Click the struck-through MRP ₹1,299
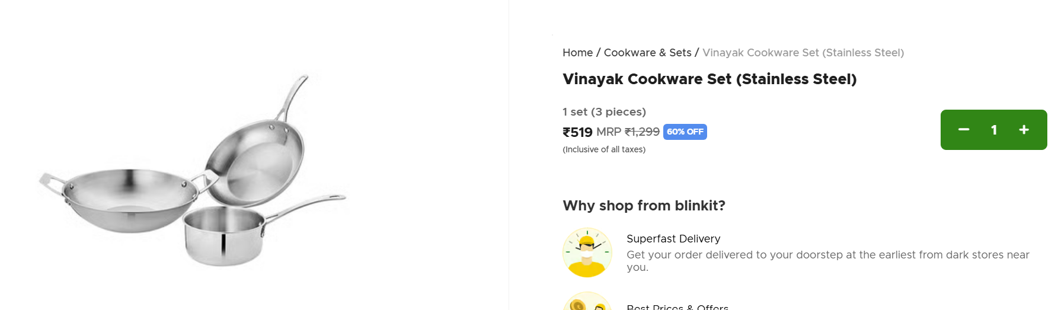The image size is (1058, 310). (642, 132)
